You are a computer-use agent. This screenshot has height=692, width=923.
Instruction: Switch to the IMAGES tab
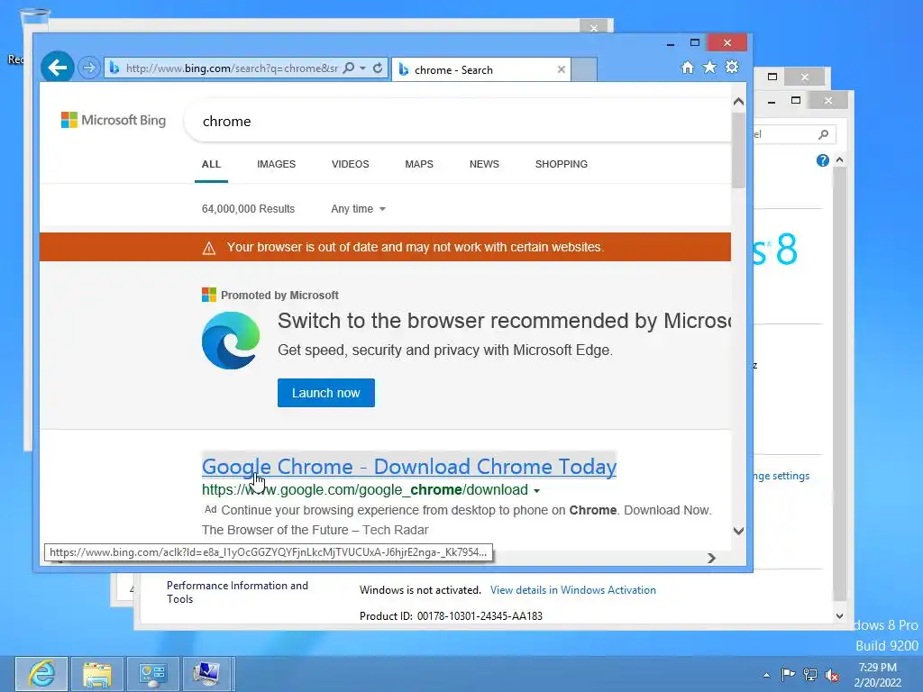[x=276, y=164]
